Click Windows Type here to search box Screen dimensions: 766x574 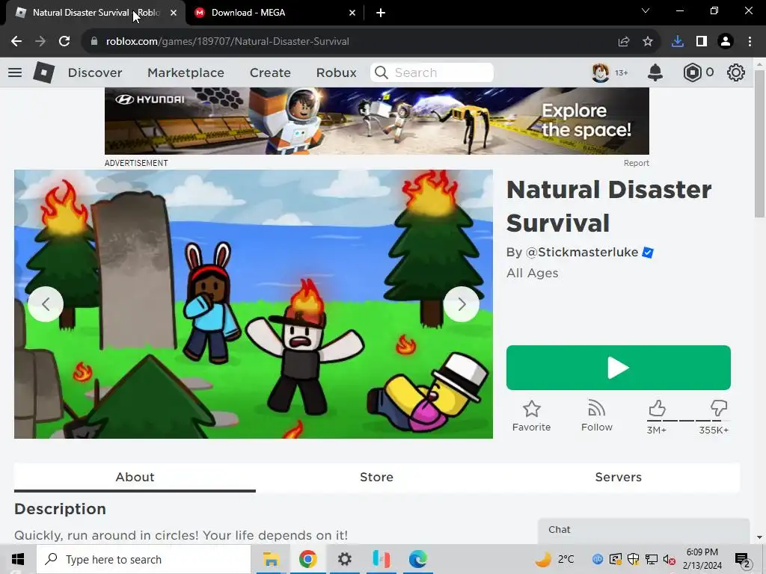click(144, 559)
